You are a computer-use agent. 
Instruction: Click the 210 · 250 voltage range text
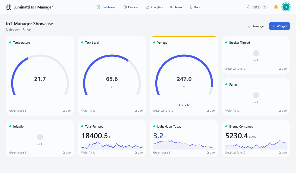(x=184, y=105)
